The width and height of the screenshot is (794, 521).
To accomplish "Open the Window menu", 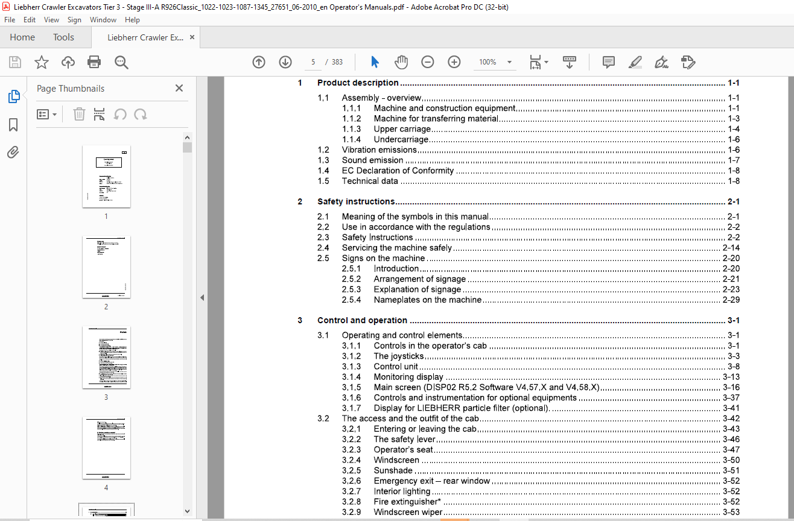I will tap(103, 20).
